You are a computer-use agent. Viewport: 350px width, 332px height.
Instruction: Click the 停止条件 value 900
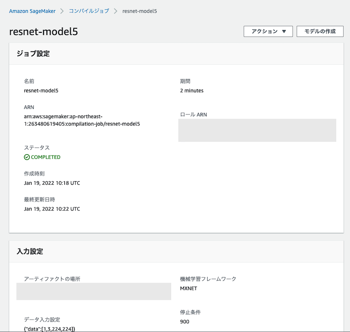coord(185,321)
